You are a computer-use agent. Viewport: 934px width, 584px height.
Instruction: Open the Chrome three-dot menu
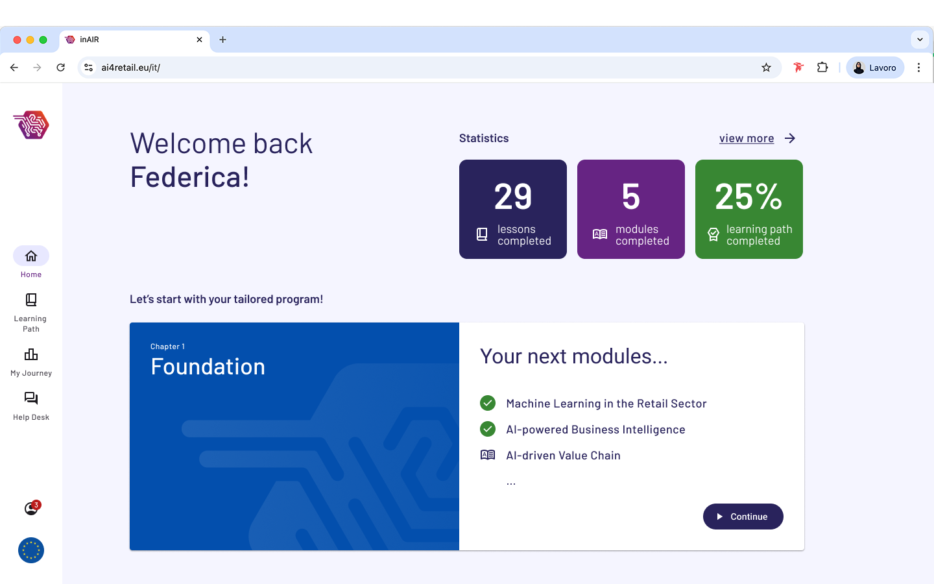coord(918,67)
